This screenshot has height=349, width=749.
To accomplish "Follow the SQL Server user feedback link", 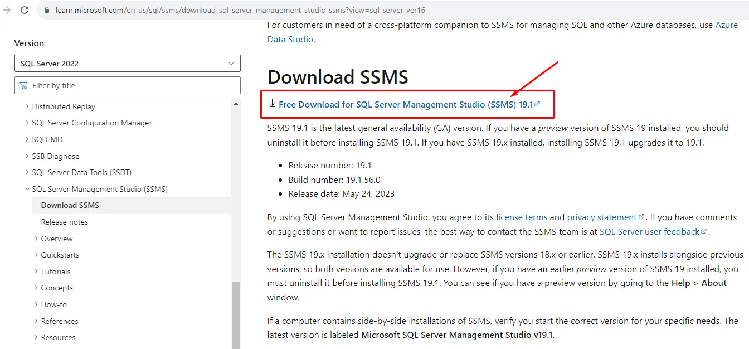I will point(649,231).
